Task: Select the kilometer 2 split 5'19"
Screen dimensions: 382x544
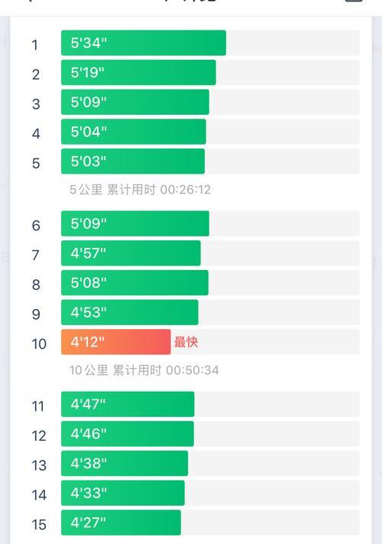Action: pos(138,73)
